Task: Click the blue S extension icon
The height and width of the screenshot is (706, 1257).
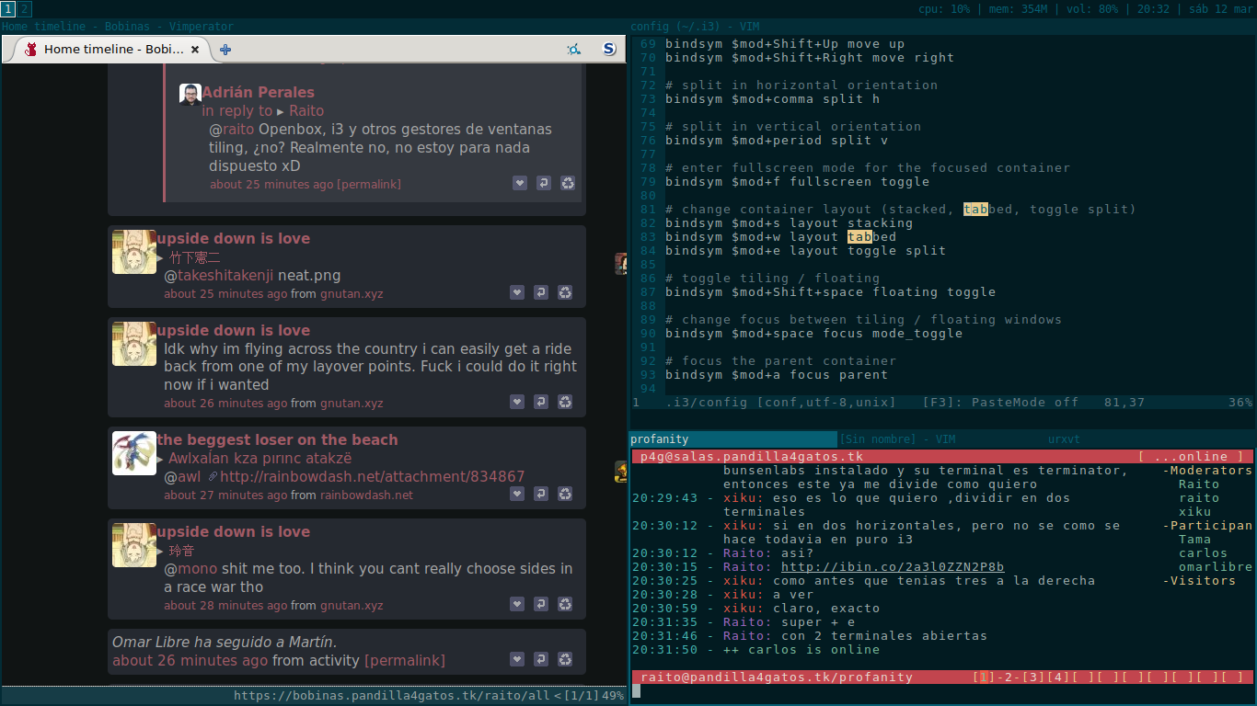Action: coord(608,50)
